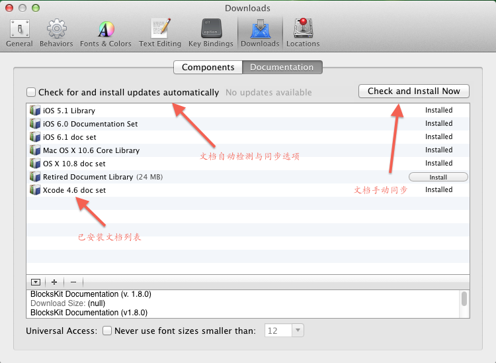The width and height of the screenshot is (496, 363).
Task: Open the action menu below the docs list
Action: pos(36,282)
